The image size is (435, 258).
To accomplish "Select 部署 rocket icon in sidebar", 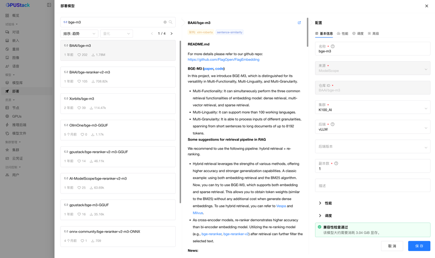I will pyautogui.click(x=7, y=91).
